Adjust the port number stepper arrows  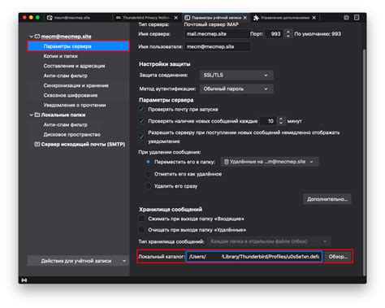coord(288,34)
